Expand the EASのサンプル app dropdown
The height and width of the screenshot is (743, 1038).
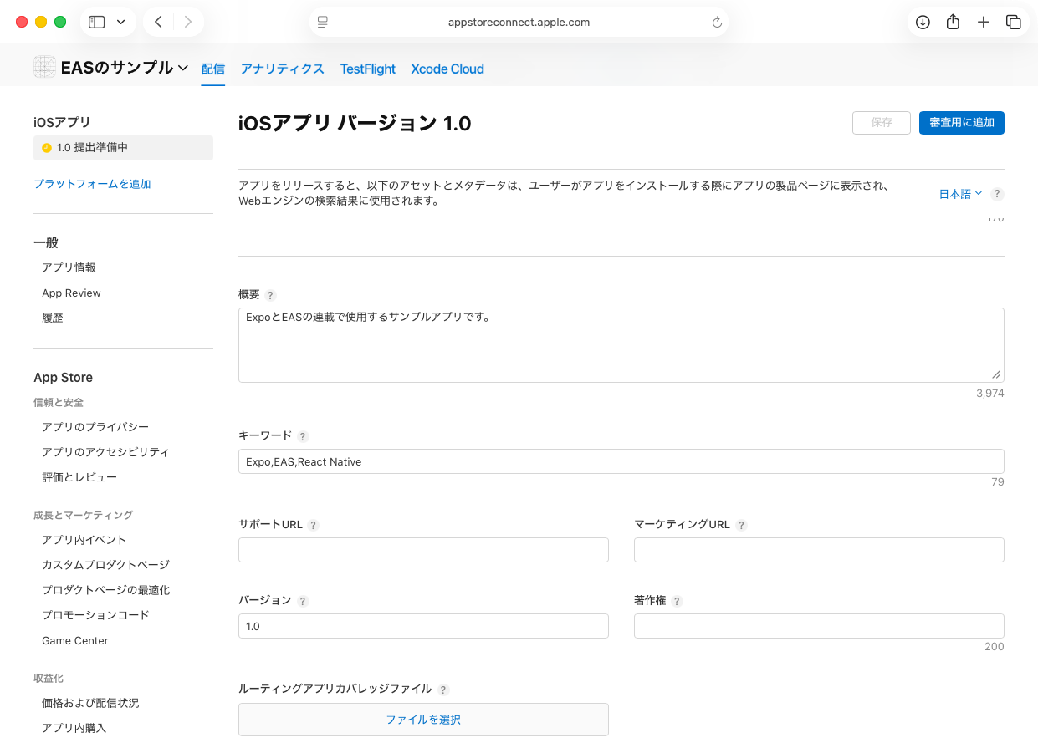183,69
